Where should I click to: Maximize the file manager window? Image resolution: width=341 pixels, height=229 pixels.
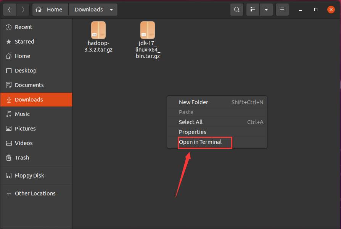(316, 10)
